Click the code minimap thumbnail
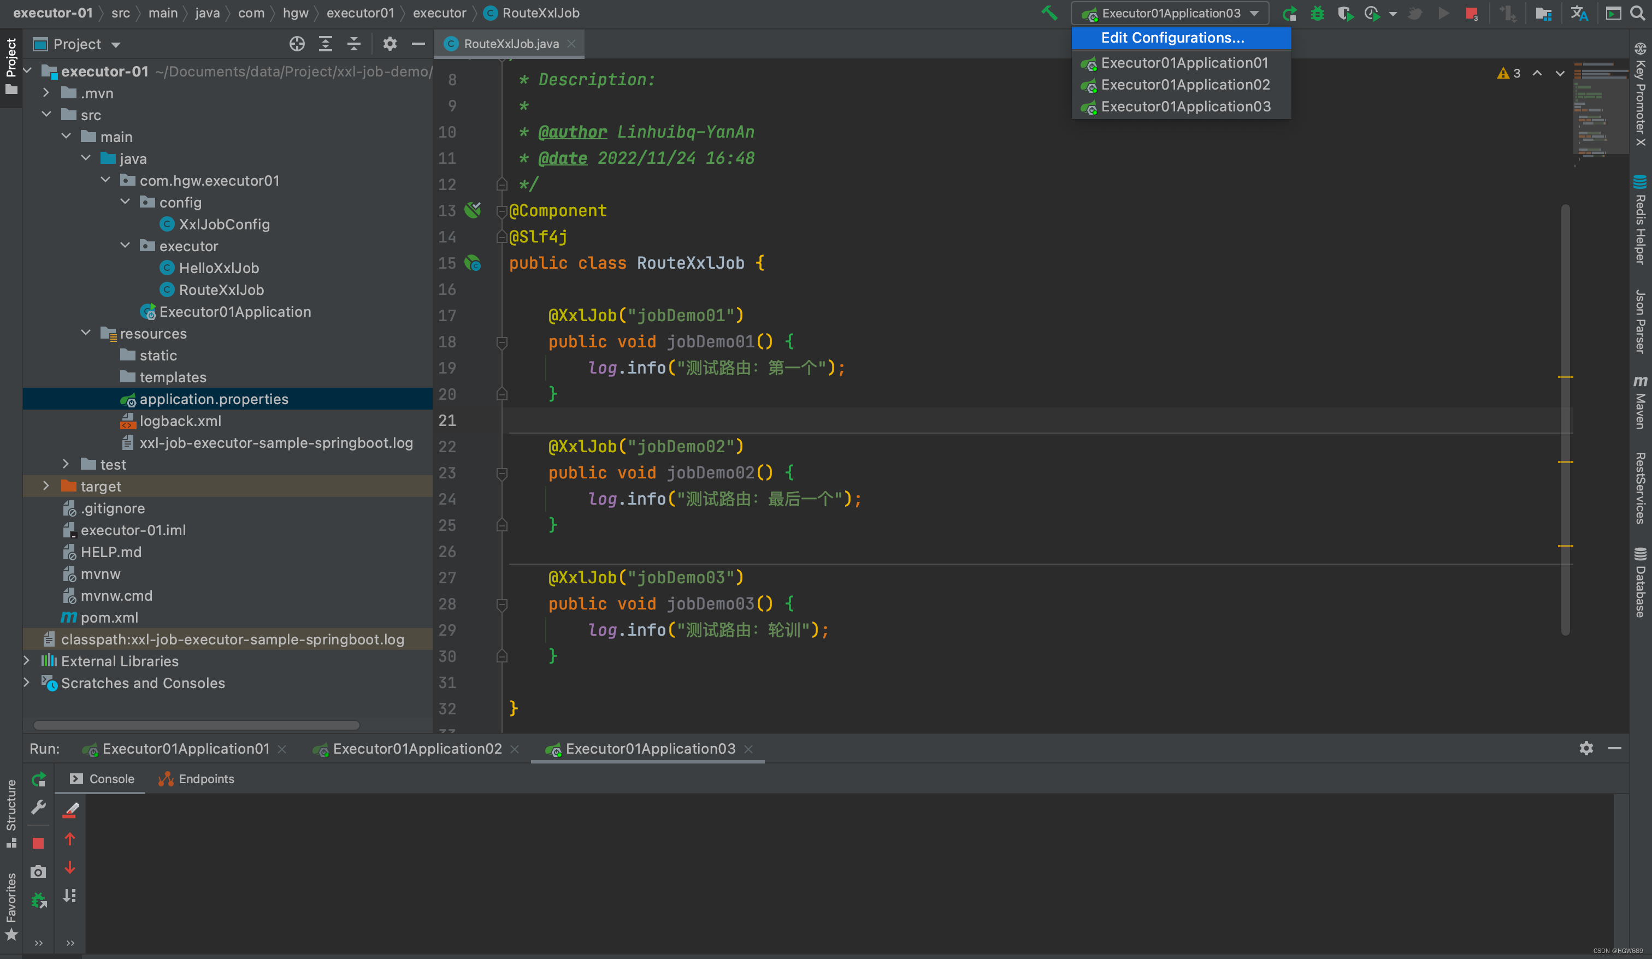This screenshot has height=959, width=1652. (x=1600, y=109)
